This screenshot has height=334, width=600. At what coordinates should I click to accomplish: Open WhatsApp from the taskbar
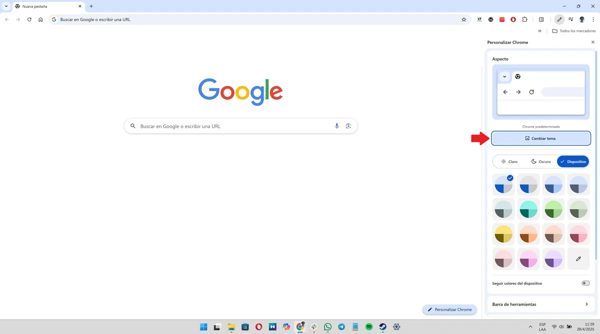coord(327,327)
